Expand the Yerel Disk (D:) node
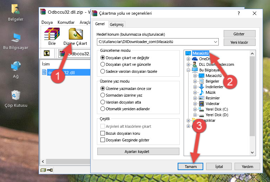This screenshot has width=270, height=182. click(195, 115)
